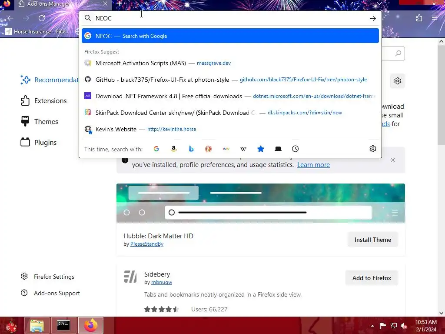Image resolution: width=445 pixels, height=334 pixels.
Task: Close the Add-ons Manager tab
Action: pos(105,3)
